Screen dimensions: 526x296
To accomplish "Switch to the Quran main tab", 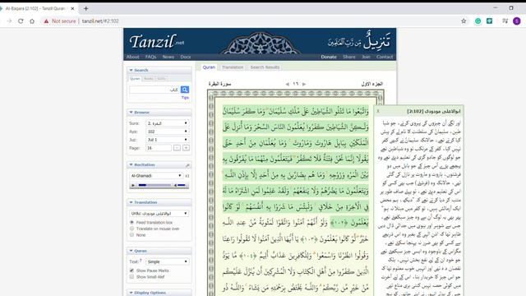I will (209, 67).
